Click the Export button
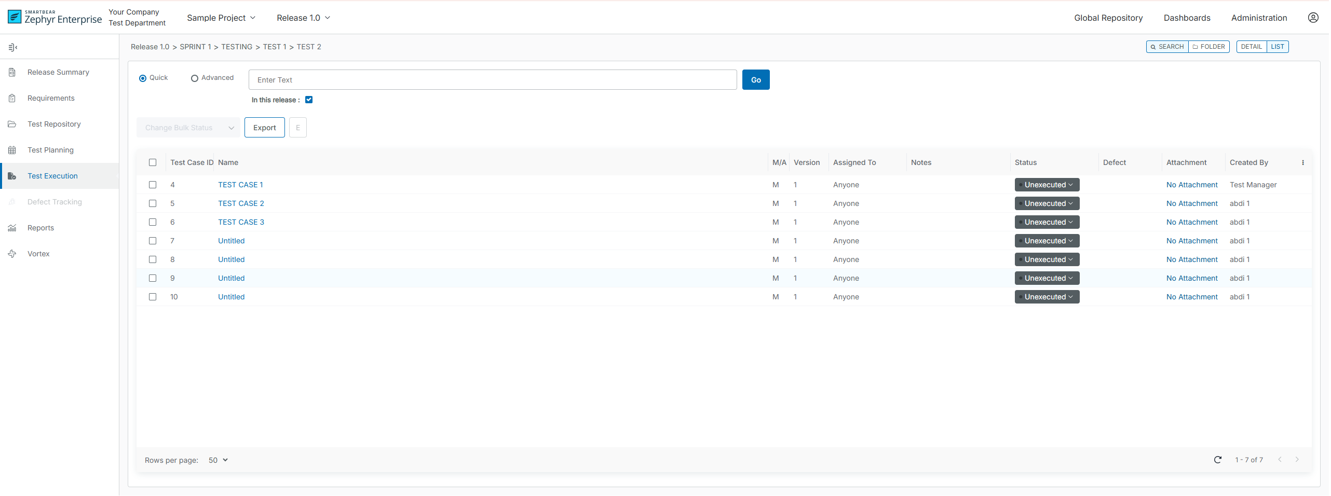The width and height of the screenshot is (1331, 496). point(264,128)
